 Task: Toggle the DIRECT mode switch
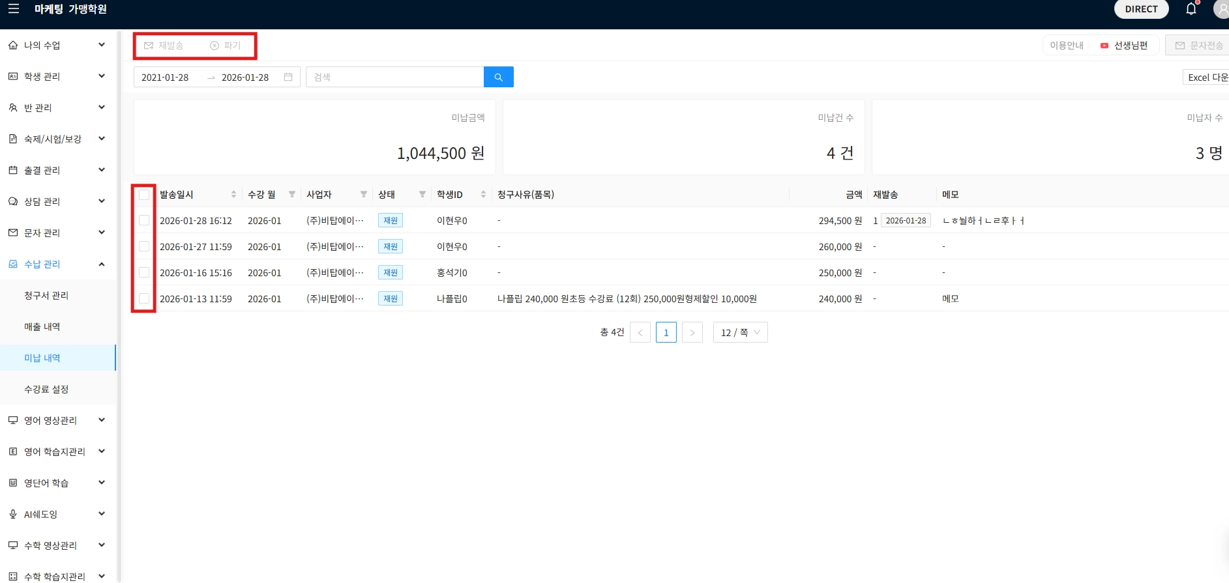point(1142,9)
